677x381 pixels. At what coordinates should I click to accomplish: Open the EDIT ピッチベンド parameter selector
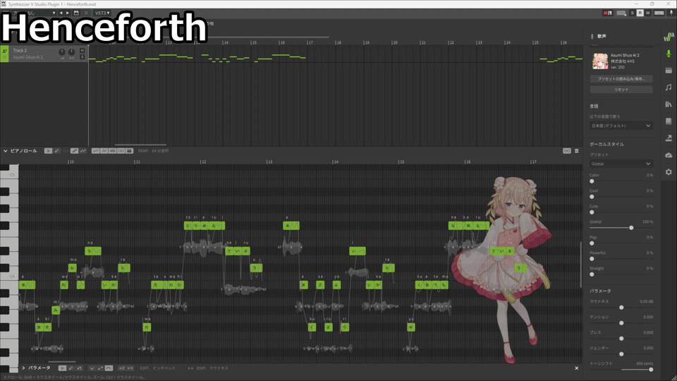157,368
